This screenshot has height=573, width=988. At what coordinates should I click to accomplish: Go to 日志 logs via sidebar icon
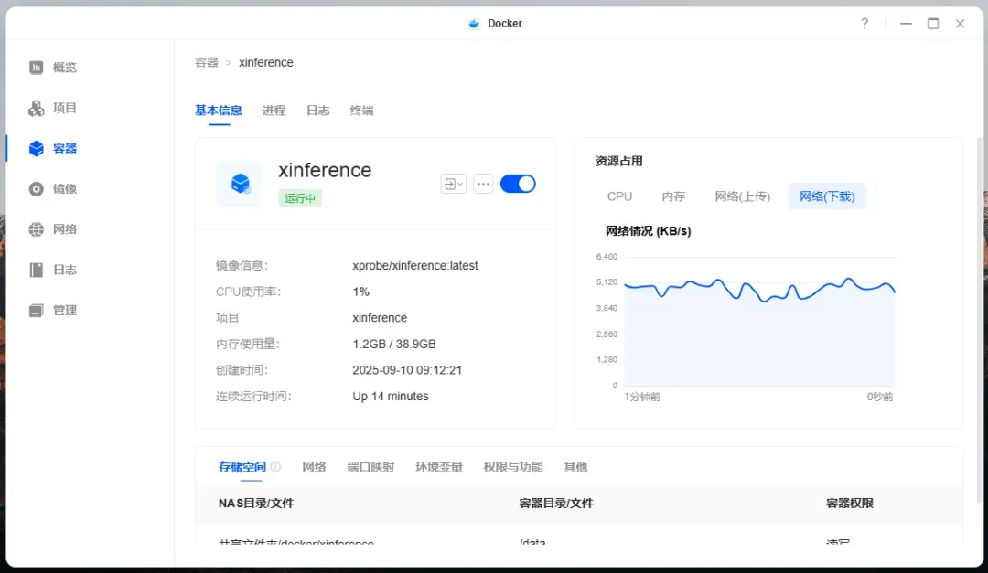[x=37, y=270]
